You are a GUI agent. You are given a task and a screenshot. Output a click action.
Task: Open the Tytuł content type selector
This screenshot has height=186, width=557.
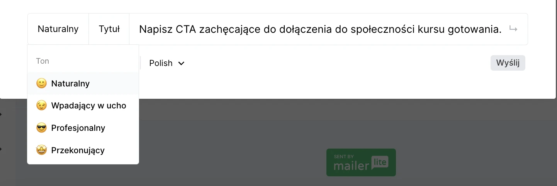tap(109, 29)
